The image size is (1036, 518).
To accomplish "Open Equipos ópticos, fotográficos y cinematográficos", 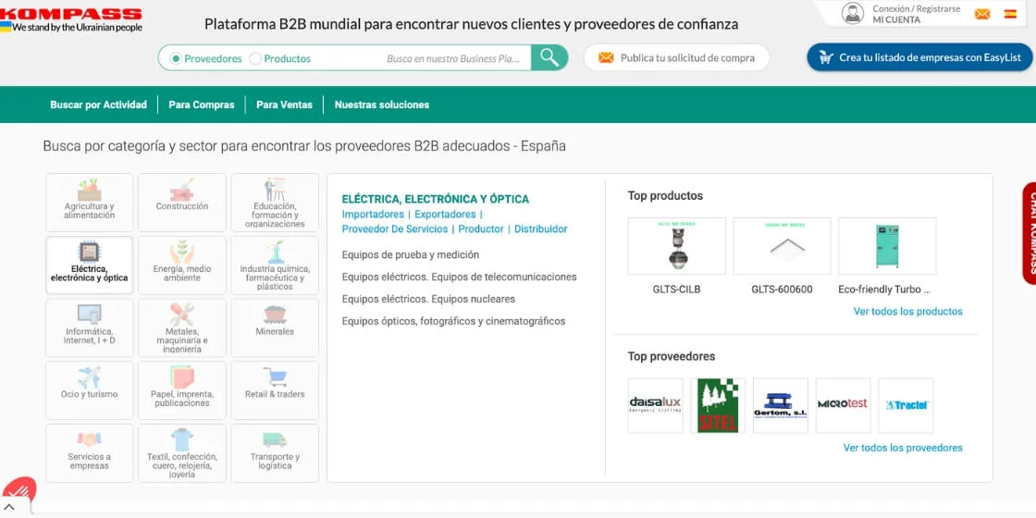I will click(x=453, y=321).
